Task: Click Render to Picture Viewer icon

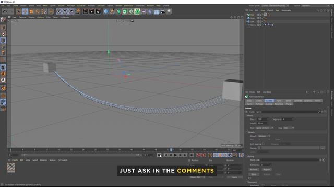Action: click(92, 11)
